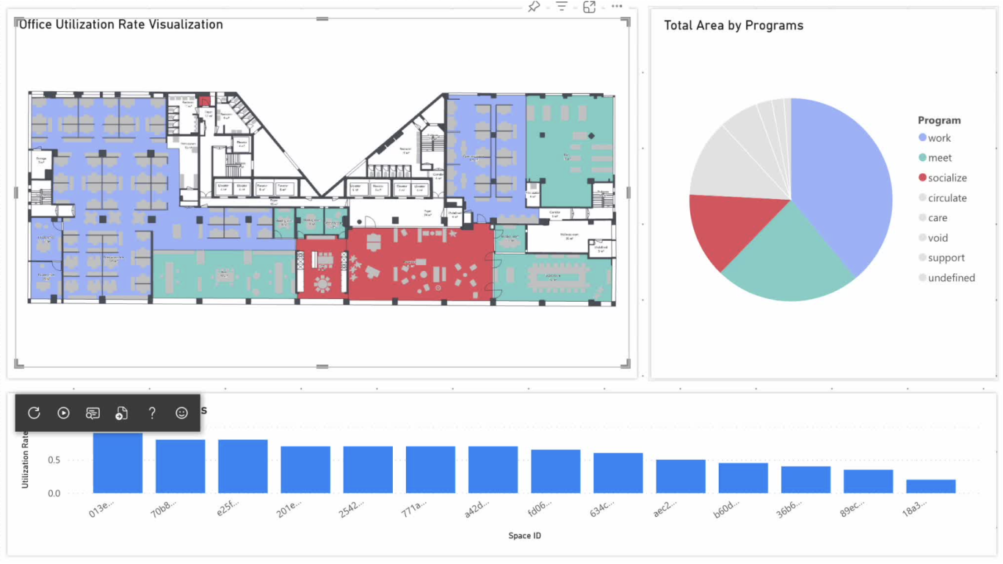Screen dimensions: 1003x564
Task: Open the visual's more options ellipsis
Action: [x=617, y=7]
